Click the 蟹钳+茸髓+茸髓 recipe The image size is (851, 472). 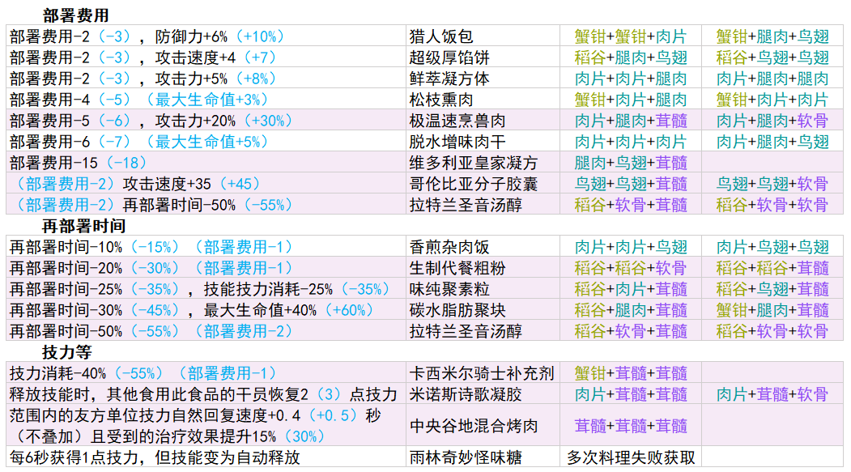pos(631,373)
